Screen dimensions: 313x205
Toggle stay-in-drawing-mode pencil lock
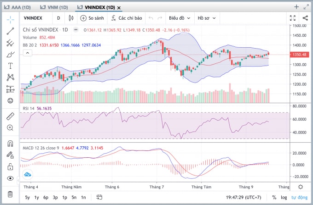coord(10,155)
